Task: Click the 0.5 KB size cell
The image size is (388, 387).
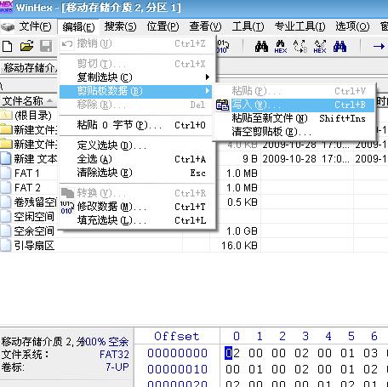Action: pos(242,202)
